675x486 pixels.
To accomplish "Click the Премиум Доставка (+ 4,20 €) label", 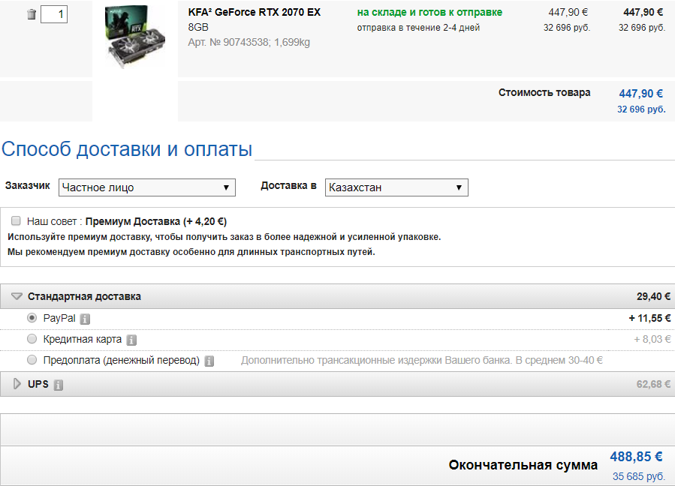I will click(x=156, y=221).
